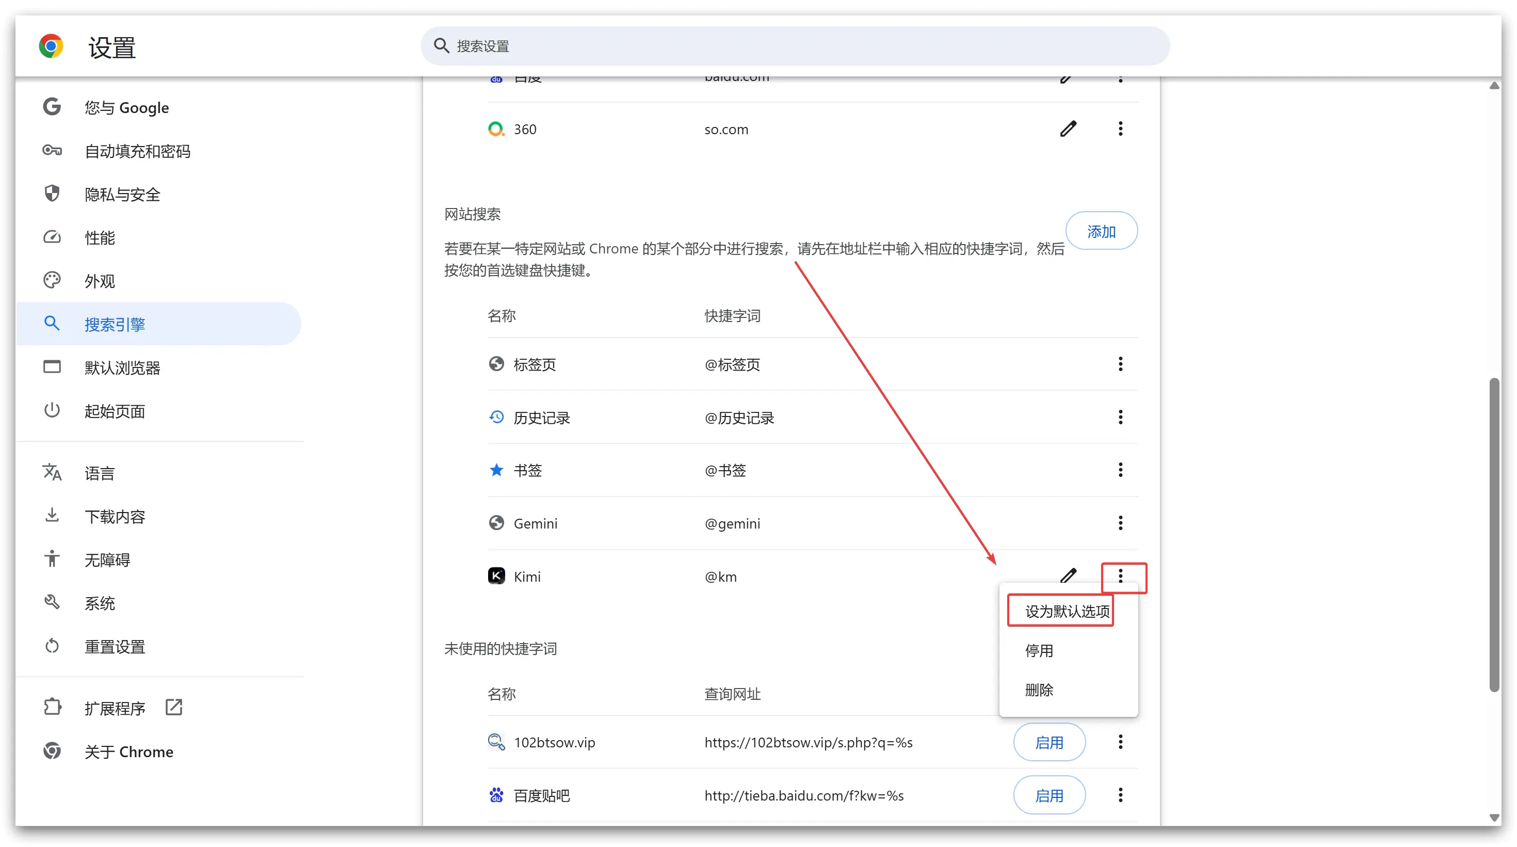Click the browser window icon for 默认浏览器

[x=52, y=367]
